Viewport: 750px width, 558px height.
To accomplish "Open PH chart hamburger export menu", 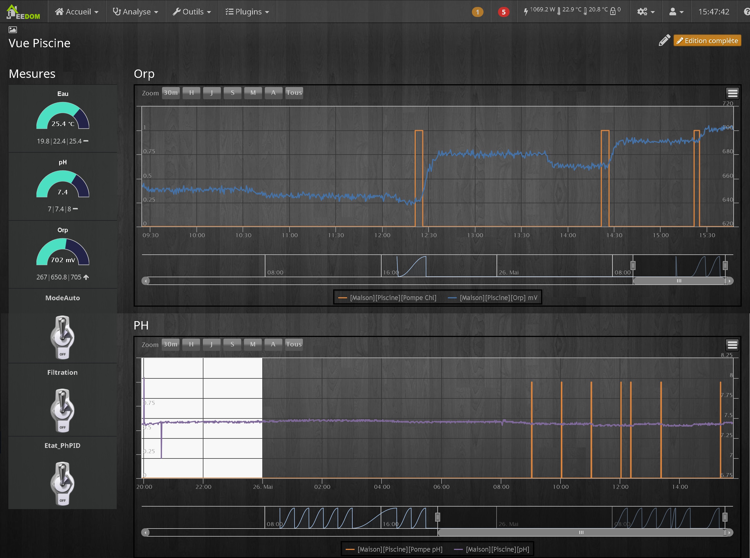I will pyautogui.click(x=732, y=345).
